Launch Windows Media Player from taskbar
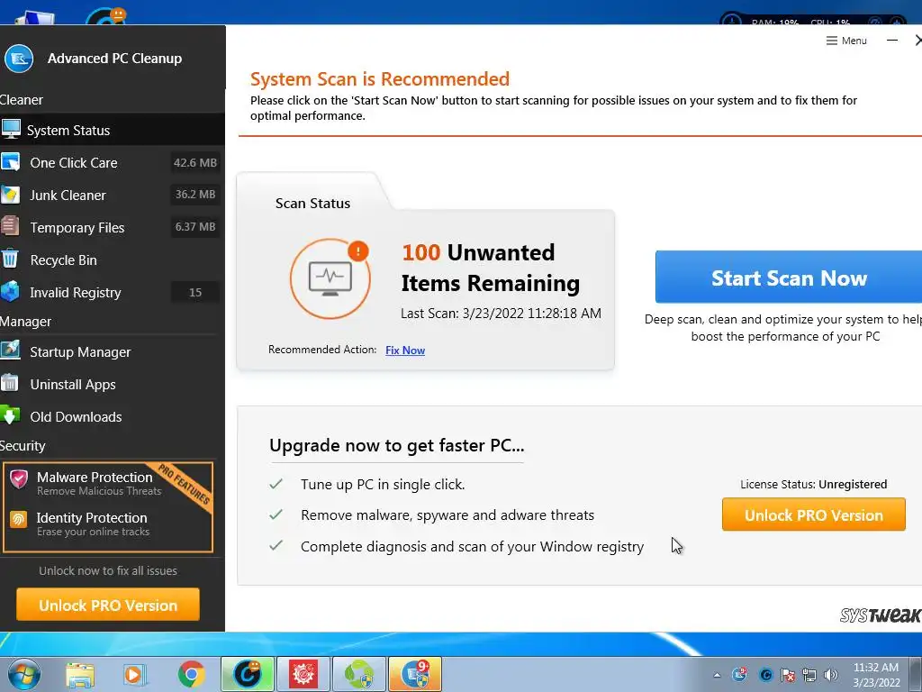 [x=135, y=674]
